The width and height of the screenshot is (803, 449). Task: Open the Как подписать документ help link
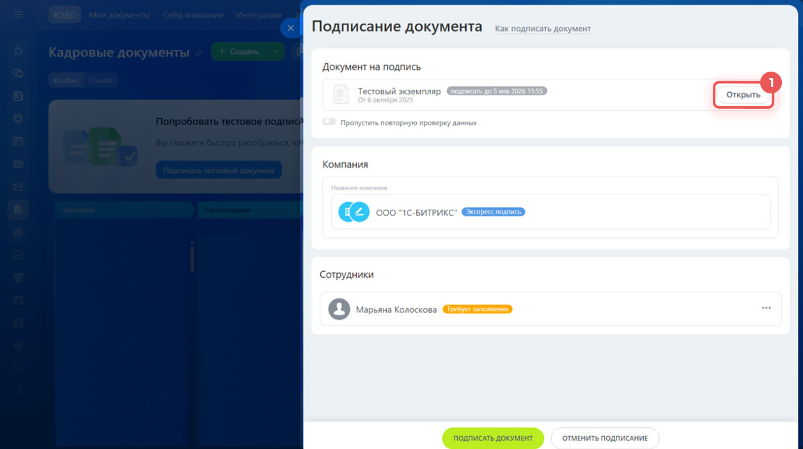tap(543, 29)
